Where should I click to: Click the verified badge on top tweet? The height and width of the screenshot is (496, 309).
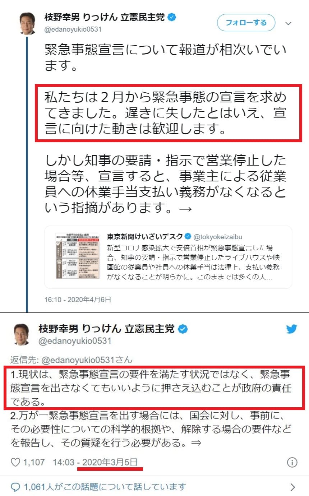pos(172,17)
